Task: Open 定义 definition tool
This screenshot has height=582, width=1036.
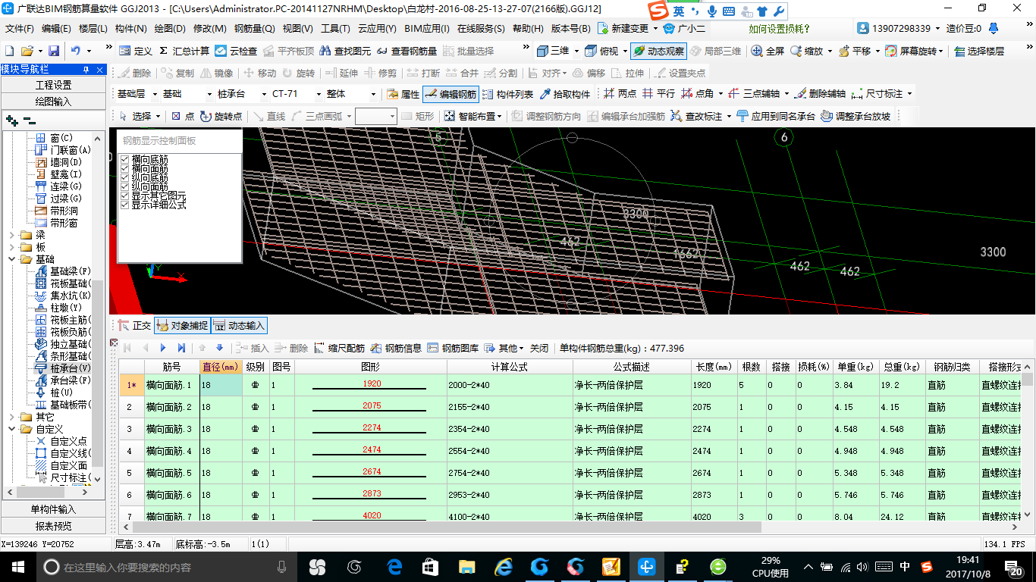Action: pyautogui.click(x=136, y=51)
